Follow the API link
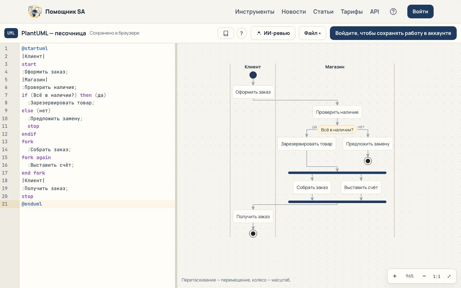 [375, 12]
